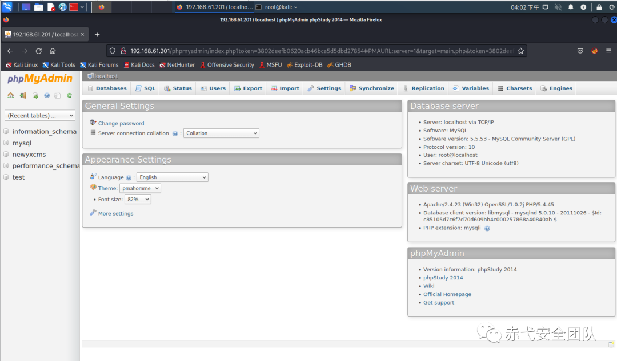Open the Settings tab

[324, 88]
